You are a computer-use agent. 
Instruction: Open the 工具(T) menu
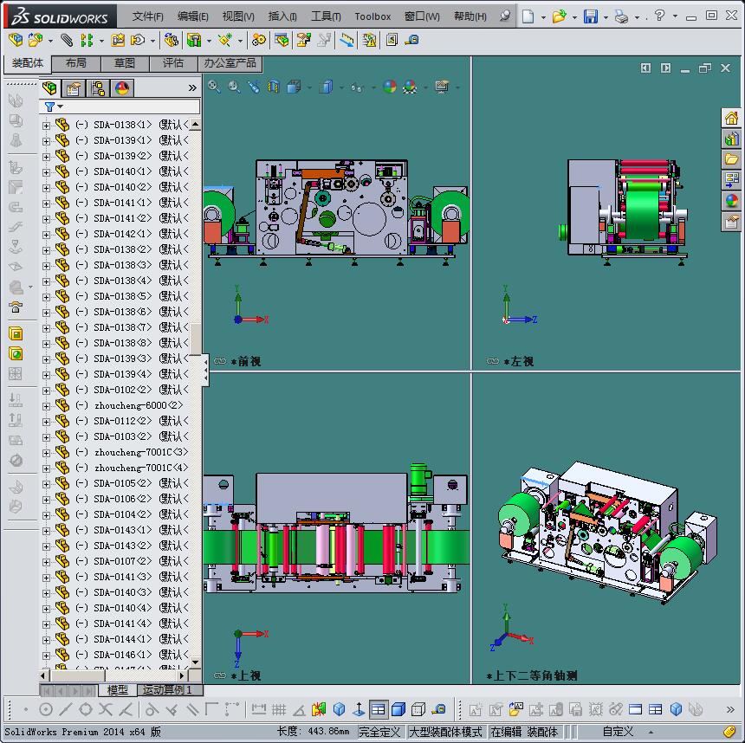click(326, 16)
